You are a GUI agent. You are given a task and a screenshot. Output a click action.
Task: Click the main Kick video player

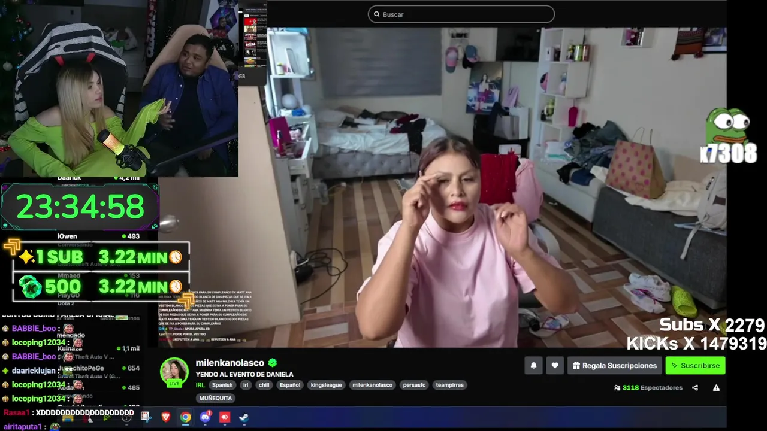coord(442,187)
